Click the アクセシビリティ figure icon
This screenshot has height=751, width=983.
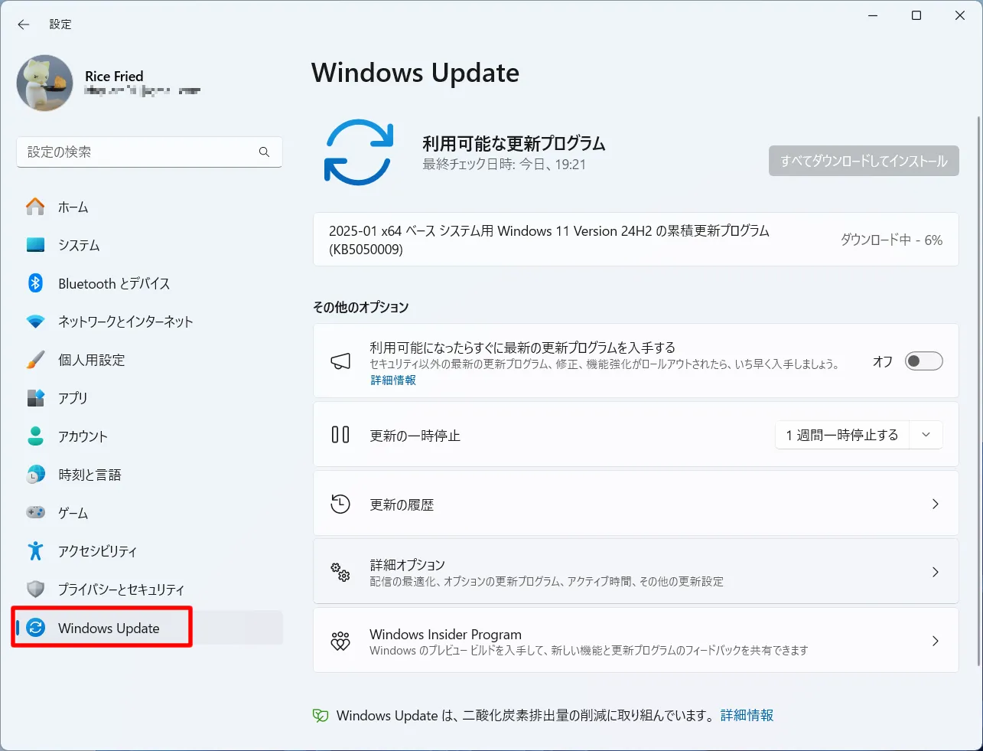coord(35,550)
